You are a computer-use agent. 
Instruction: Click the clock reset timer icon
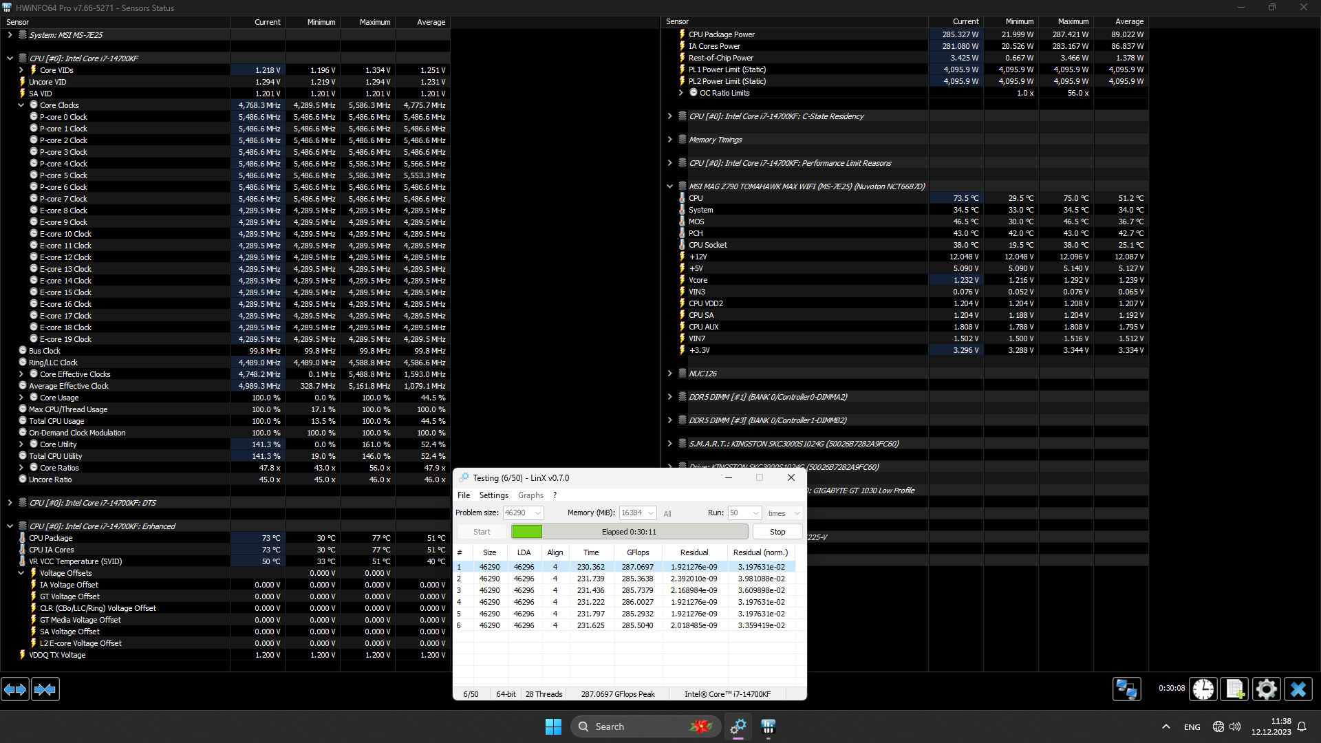(x=1203, y=689)
